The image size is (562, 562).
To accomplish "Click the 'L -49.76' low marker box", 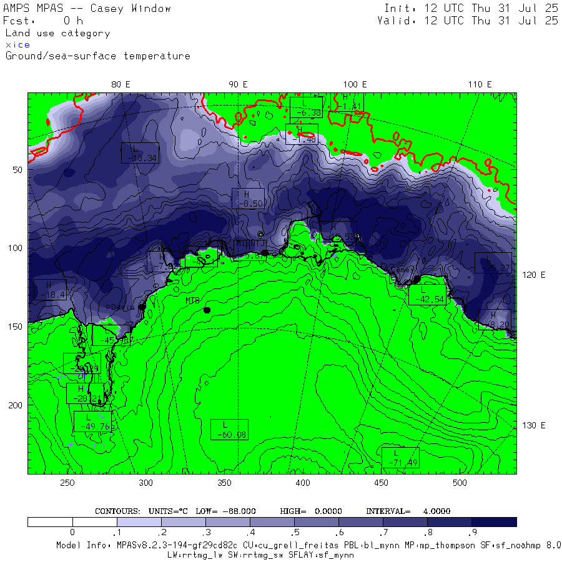I will point(92,421).
